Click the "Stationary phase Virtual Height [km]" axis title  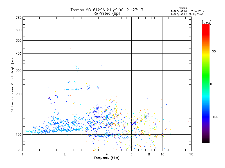[12, 84]
